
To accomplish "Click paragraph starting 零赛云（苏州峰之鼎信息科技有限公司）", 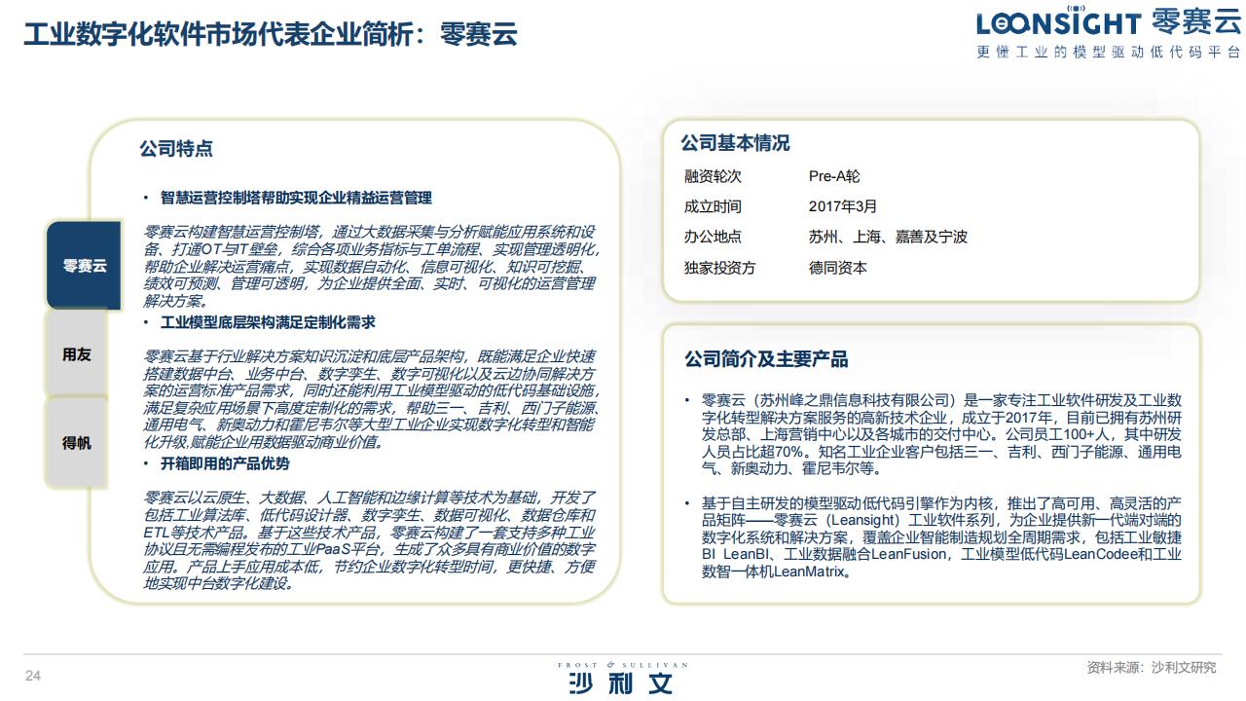I will coord(941,434).
